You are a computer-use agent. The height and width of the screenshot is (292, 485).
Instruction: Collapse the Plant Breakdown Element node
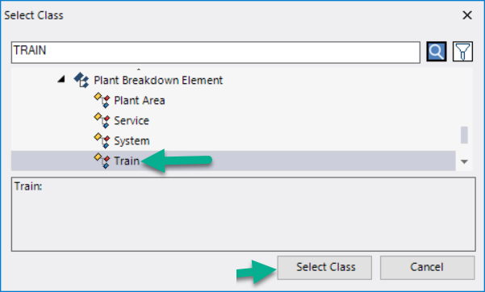(x=61, y=80)
